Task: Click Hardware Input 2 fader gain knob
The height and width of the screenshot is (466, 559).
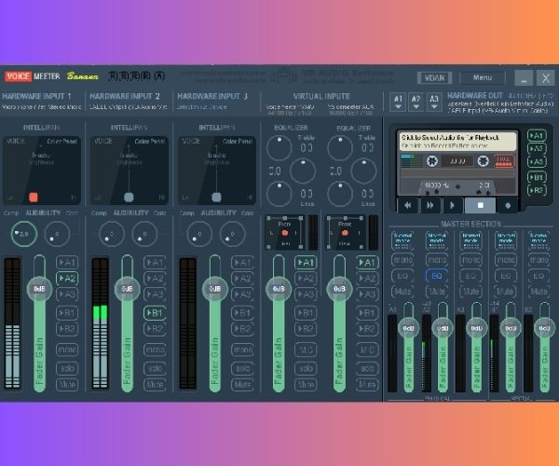Action: coord(127,289)
